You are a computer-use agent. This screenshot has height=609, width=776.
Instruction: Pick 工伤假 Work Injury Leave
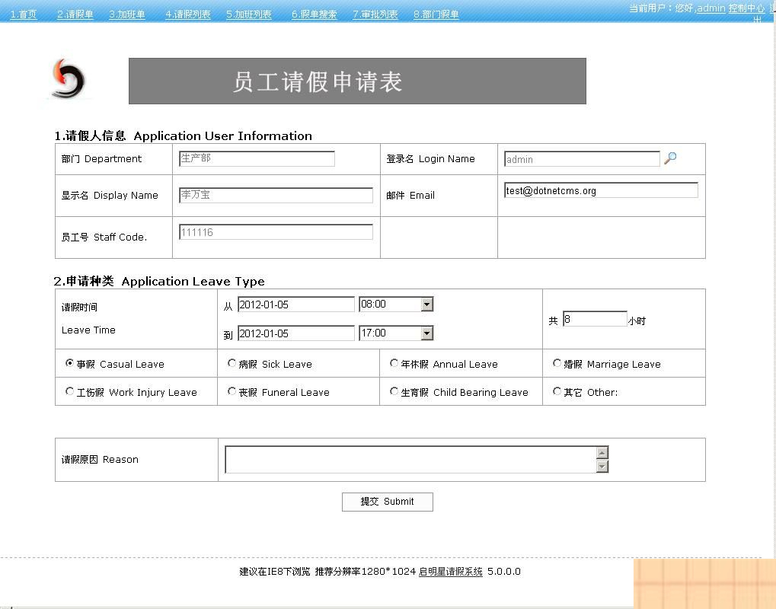pos(69,391)
